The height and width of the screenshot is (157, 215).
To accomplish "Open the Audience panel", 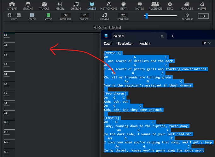I will tap(155, 6).
